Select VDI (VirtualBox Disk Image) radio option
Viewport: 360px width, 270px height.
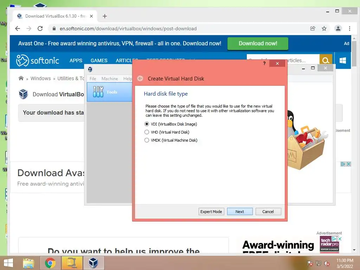[171, 124]
